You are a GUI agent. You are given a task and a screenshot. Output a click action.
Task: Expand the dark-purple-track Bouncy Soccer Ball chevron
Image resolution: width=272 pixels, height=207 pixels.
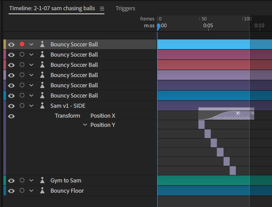tap(31, 85)
